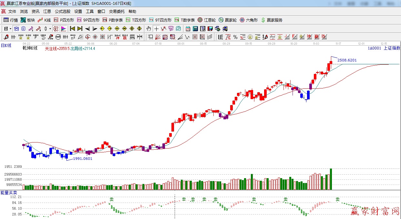Toggle the crosshair cursor button
This screenshot has width=401, height=219.
click(156, 29)
